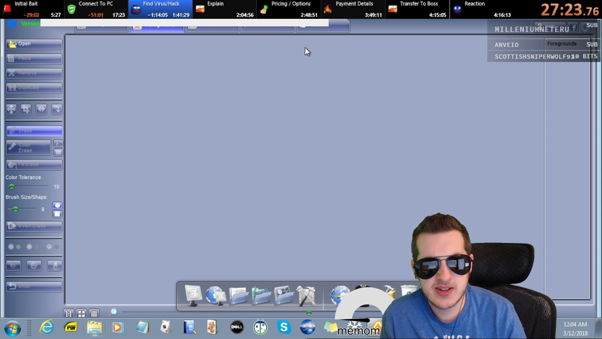Click the green zoom slider handle

click(x=309, y=313)
